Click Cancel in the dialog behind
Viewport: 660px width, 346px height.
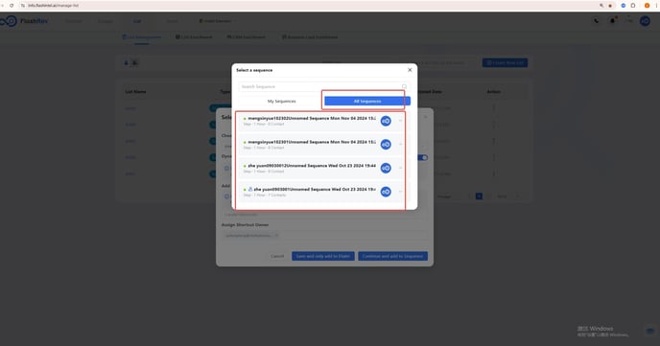click(277, 256)
